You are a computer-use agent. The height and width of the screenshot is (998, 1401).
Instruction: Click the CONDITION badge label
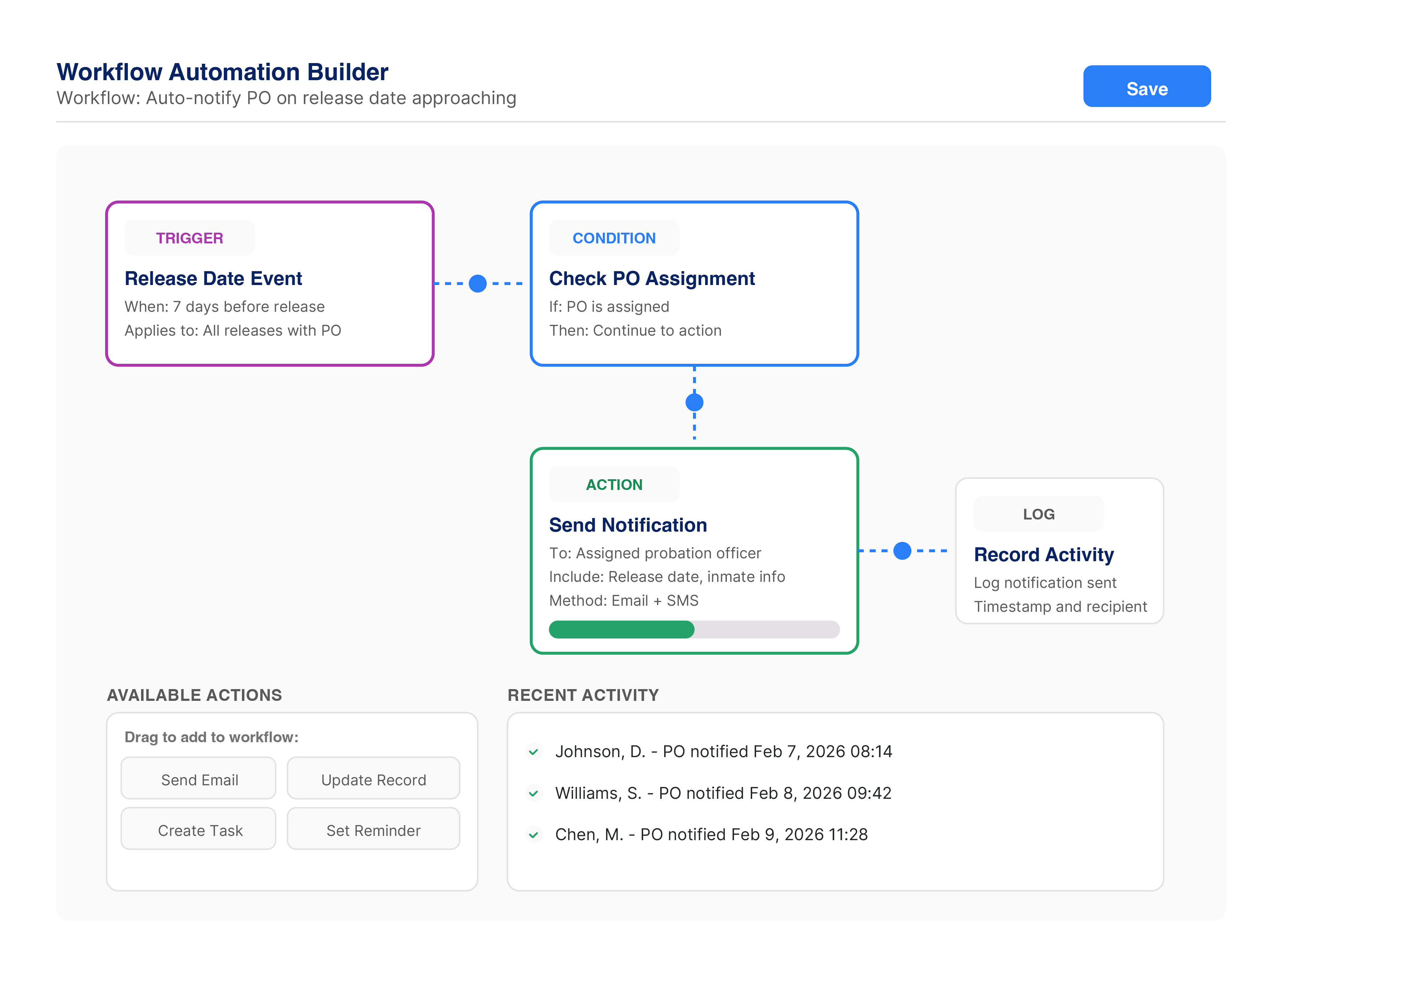tap(613, 238)
